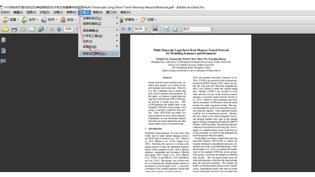This screenshot has width=315, height=177.
Task: Go to previous page with up arrow
Action: 52,29
